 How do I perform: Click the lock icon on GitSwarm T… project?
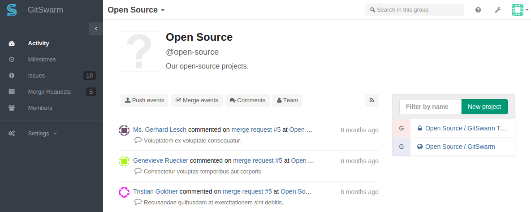[x=420, y=128]
